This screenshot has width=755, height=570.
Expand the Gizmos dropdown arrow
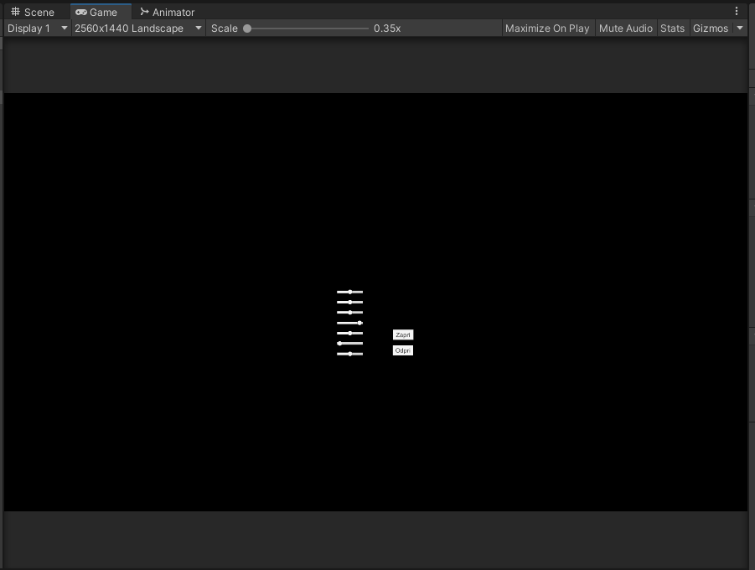pyautogui.click(x=740, y=28)
